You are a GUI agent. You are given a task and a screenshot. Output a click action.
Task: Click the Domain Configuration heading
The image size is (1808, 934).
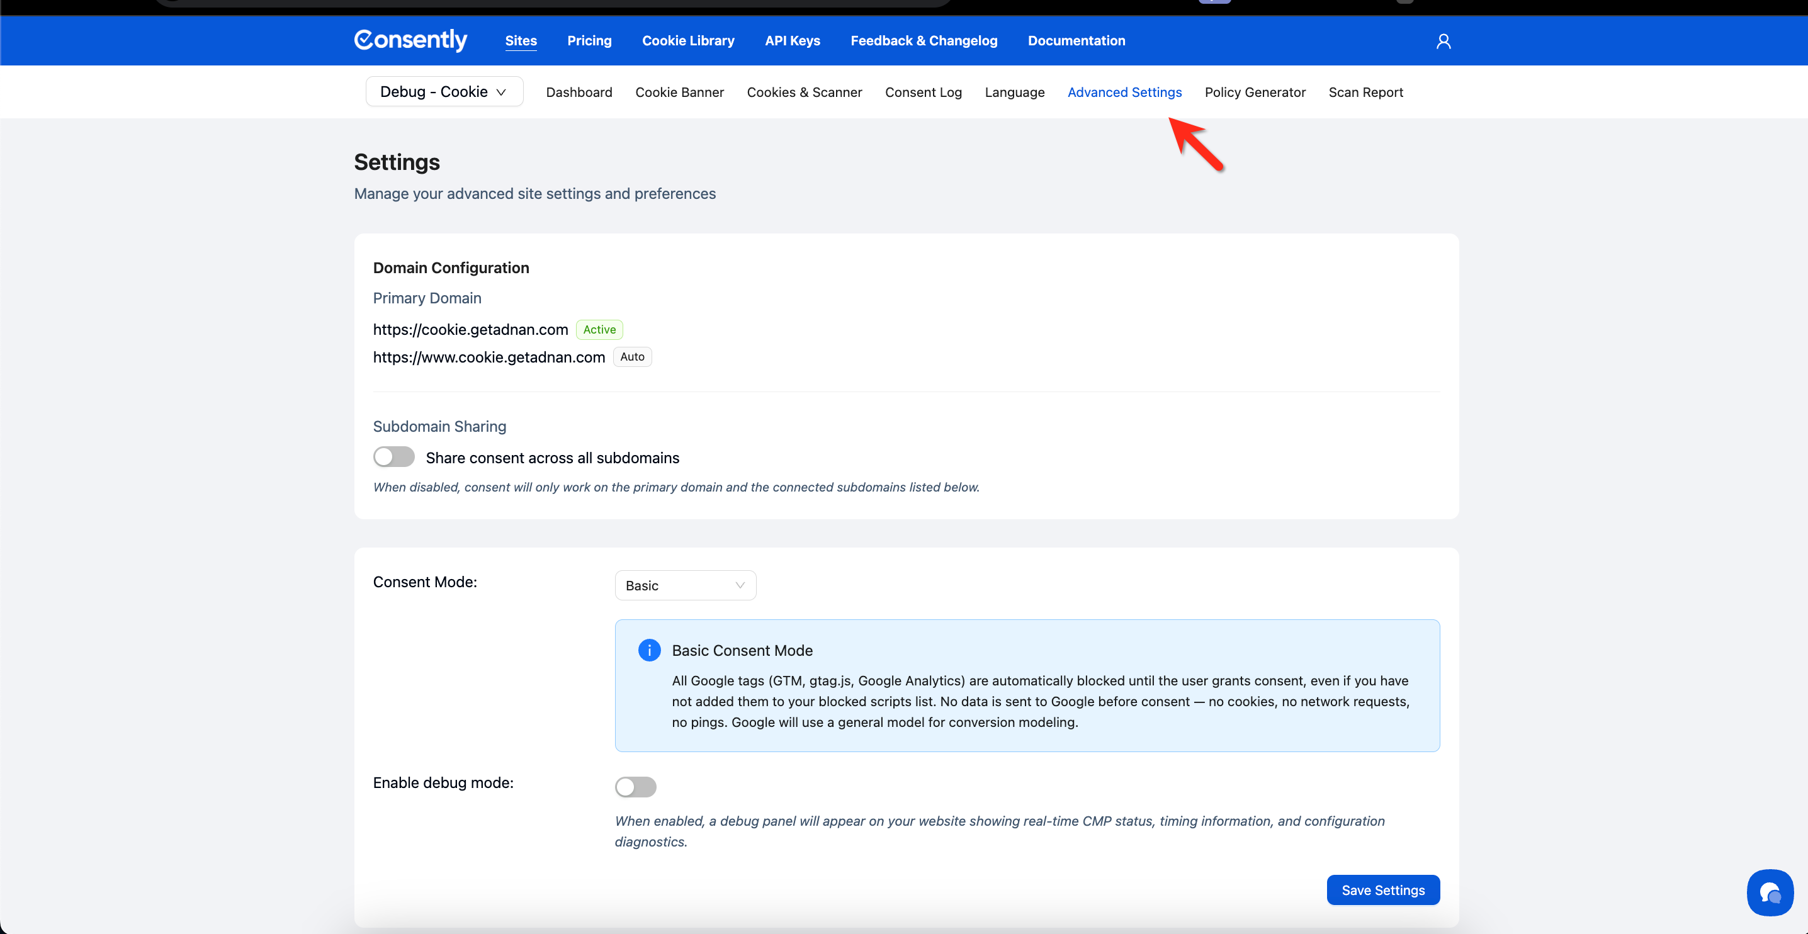[x=451, y=267]
